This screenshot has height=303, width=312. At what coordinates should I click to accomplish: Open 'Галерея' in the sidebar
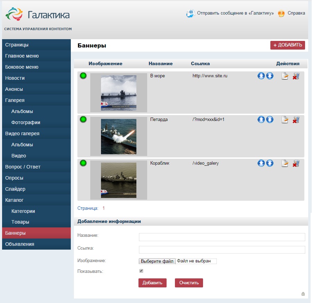pyautogui.click(x=36, y=100)
